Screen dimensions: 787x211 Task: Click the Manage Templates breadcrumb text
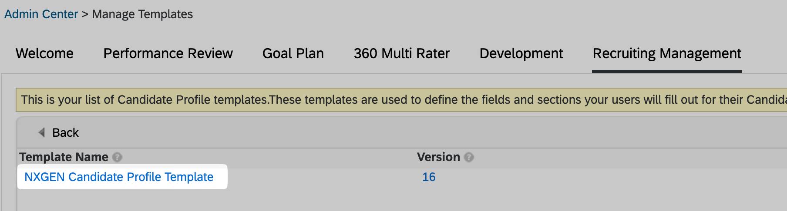142,14
